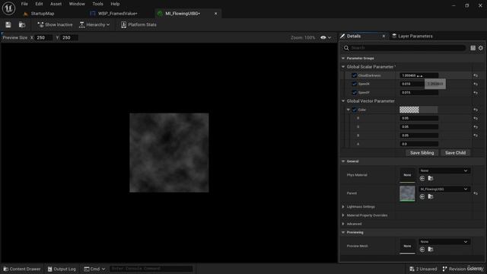Viewport: 487px width, 274px height.
Task: Click the SpeedY value field
Action: tap(419, 93)
